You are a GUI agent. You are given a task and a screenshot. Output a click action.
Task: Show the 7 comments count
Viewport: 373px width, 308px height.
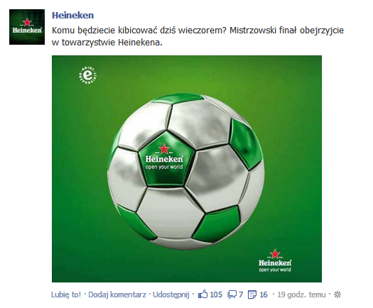tap(241, 295)
